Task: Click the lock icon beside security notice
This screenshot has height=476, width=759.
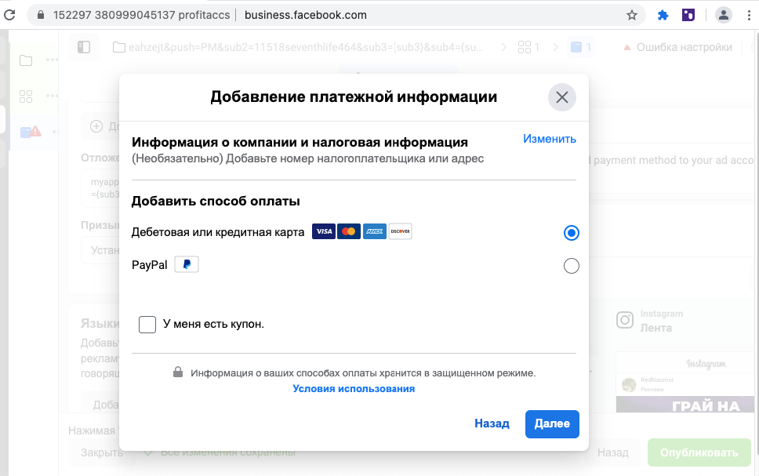Action: [178, 372]
